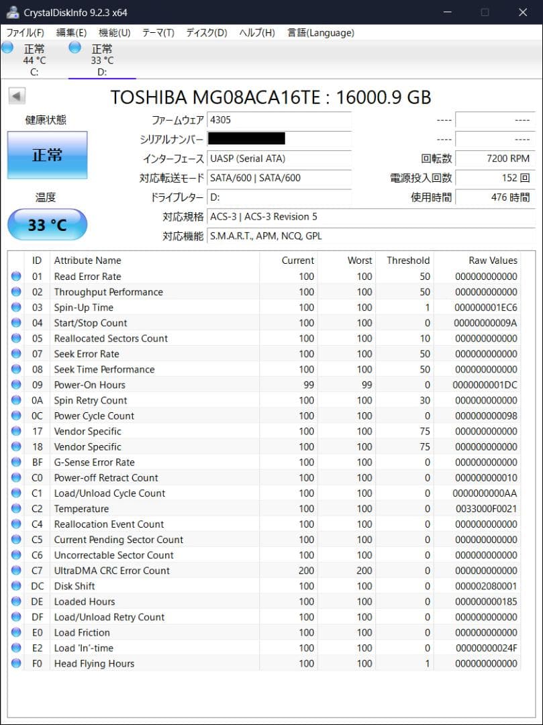Click the health indicator circle above the C: drive
Screen dimensions: 543x725
point(7,47)
